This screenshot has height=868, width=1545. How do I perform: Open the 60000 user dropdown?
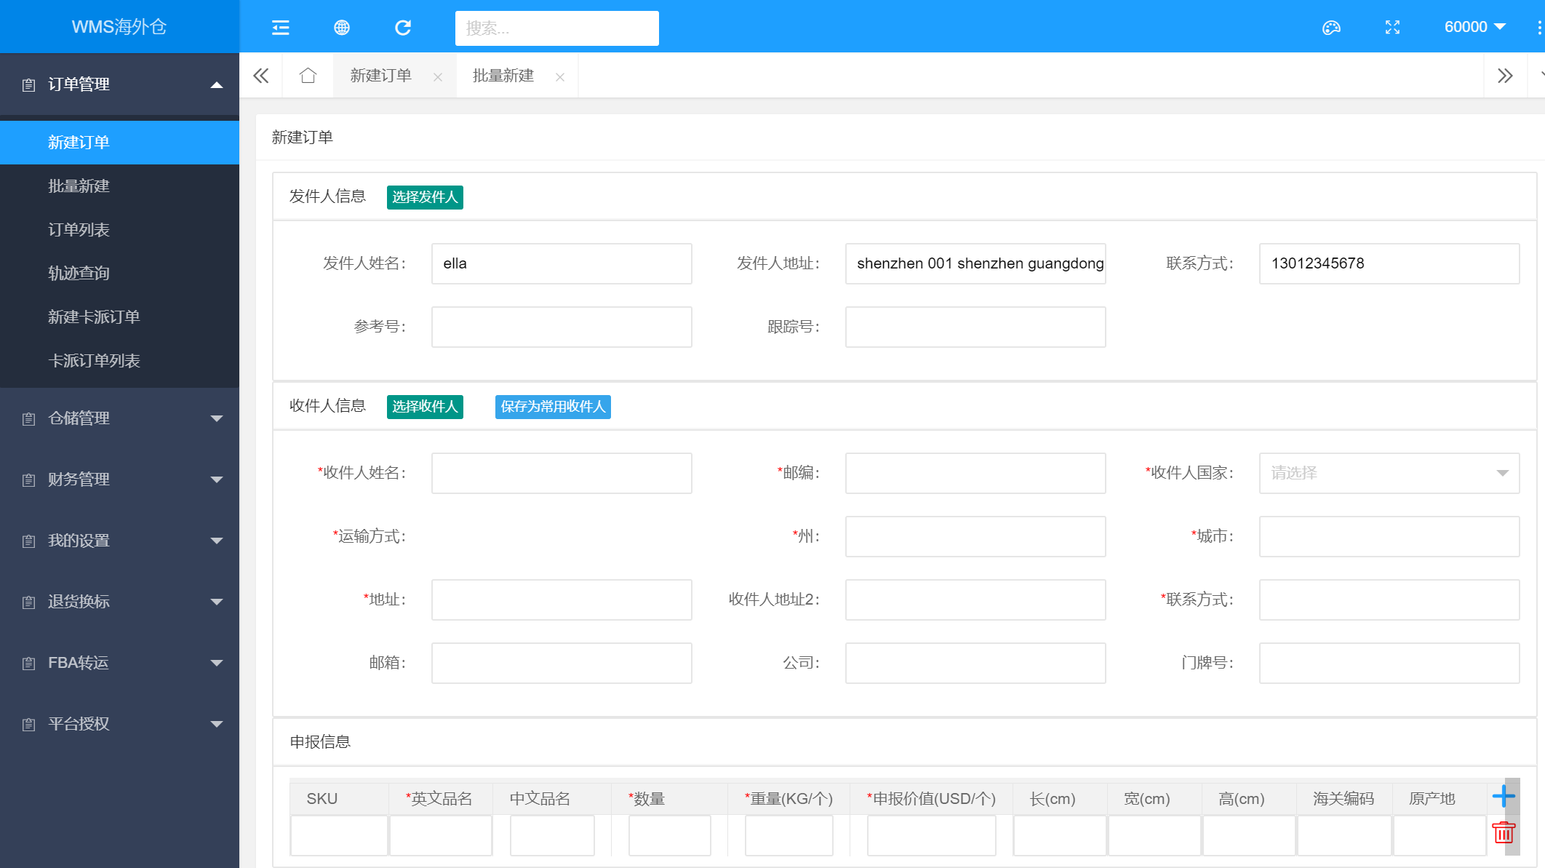coord(1475,27)
